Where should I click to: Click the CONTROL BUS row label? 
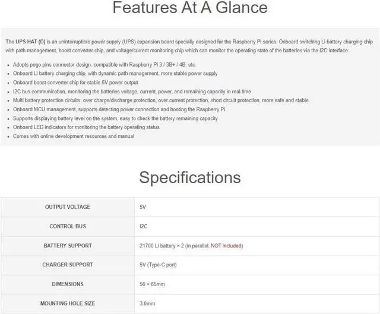pos(68,227)
